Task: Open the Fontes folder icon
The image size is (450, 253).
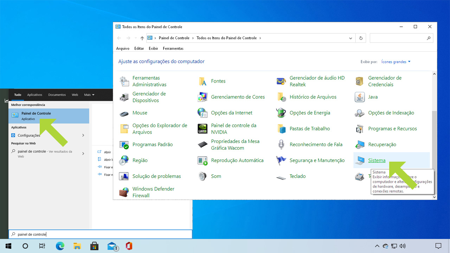Action: point(203,81)
